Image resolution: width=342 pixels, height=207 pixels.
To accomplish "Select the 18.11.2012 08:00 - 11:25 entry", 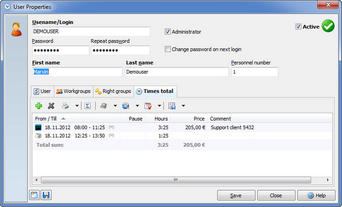I will coord(182,127).
